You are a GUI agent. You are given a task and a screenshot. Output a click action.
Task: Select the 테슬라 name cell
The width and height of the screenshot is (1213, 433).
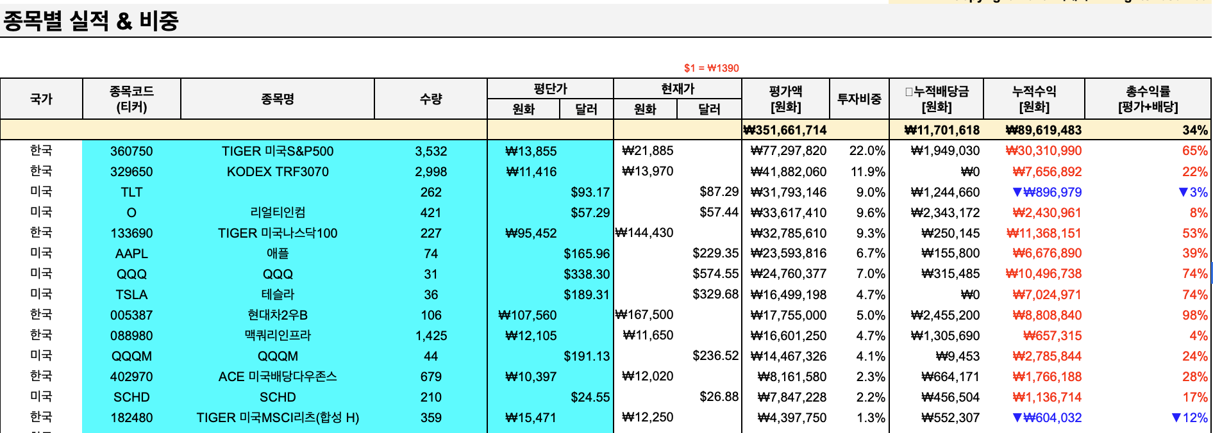[x=277, y=295]
